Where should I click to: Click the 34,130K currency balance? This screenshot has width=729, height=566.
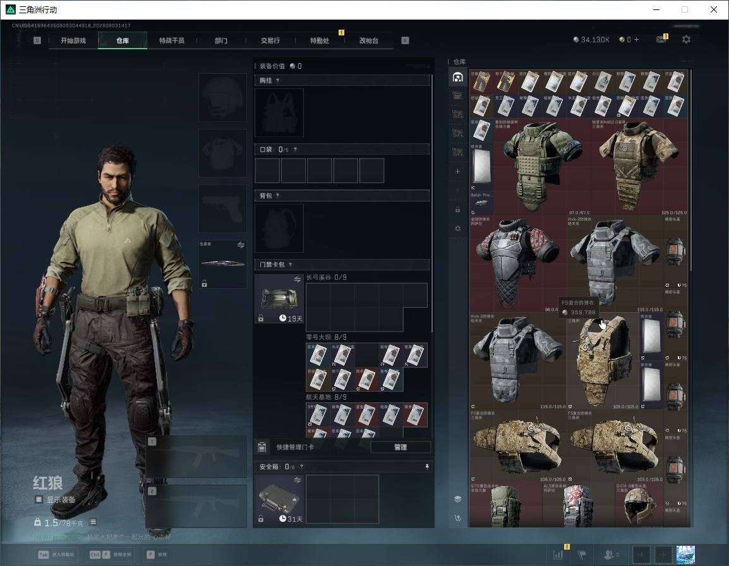[x=591, y=40]
